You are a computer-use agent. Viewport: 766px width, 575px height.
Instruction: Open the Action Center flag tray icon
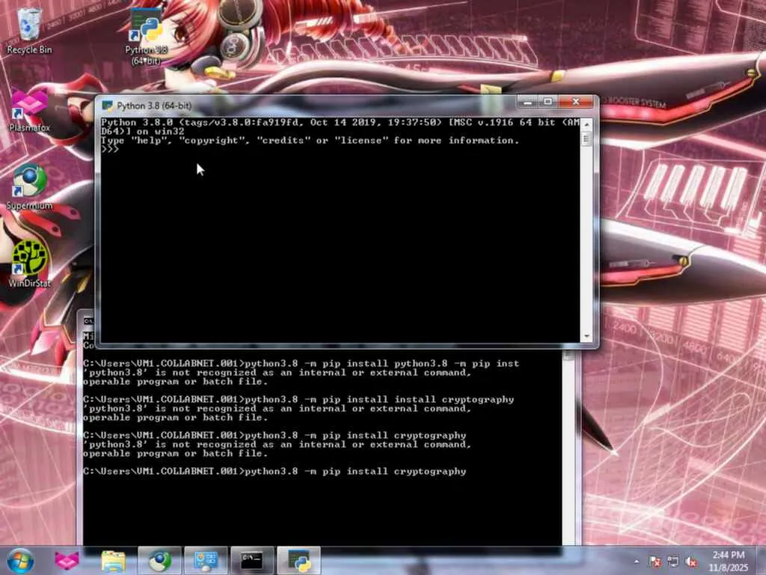pos(655,562)
